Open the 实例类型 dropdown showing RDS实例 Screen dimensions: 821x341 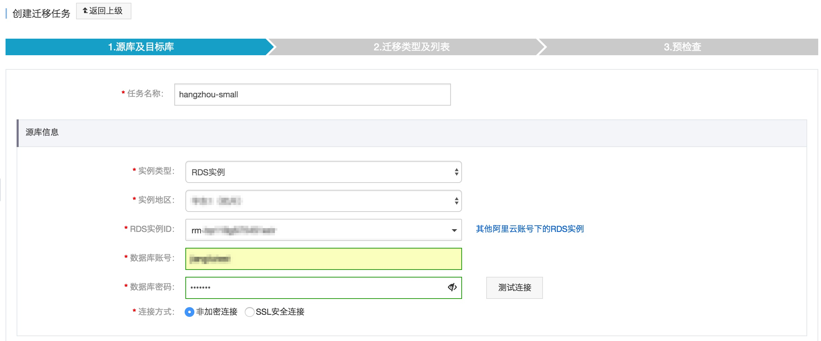[x=323, y=172]
